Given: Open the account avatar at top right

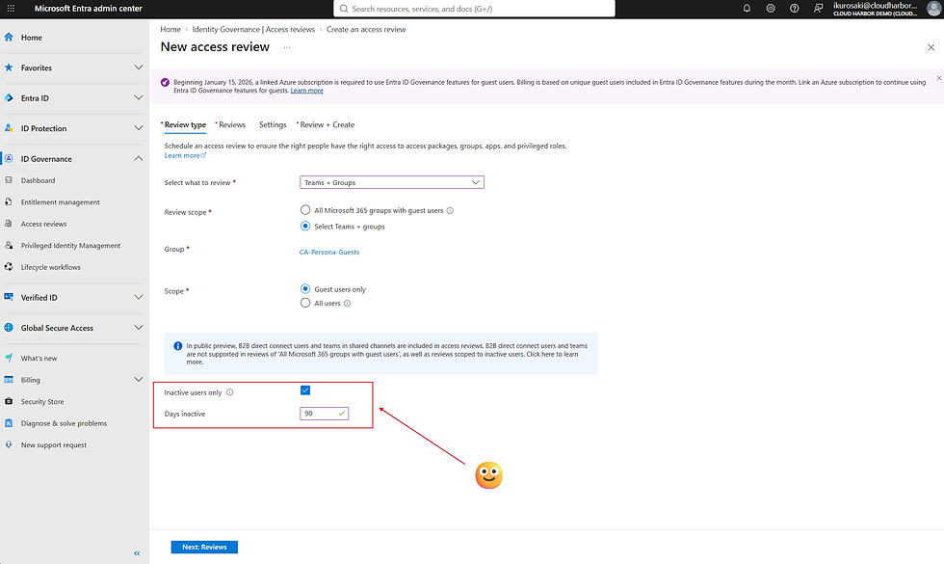Looking at the screenshot, I should coord(933,9).
